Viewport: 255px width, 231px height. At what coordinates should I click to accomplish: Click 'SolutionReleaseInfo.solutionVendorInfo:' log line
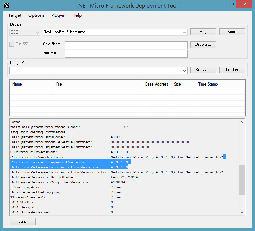[117, 172]
